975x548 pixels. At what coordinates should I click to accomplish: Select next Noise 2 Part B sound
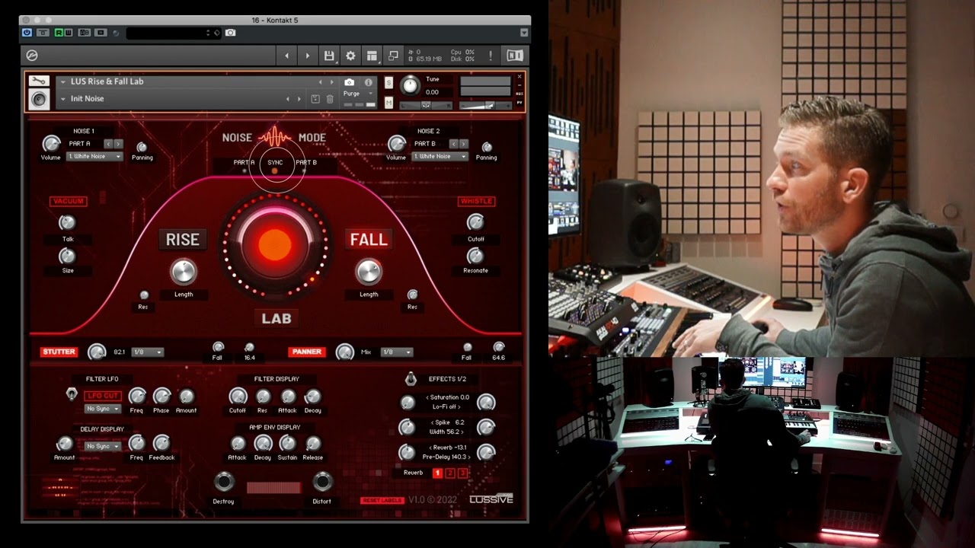pyautogui.click(x=464, y=144)
